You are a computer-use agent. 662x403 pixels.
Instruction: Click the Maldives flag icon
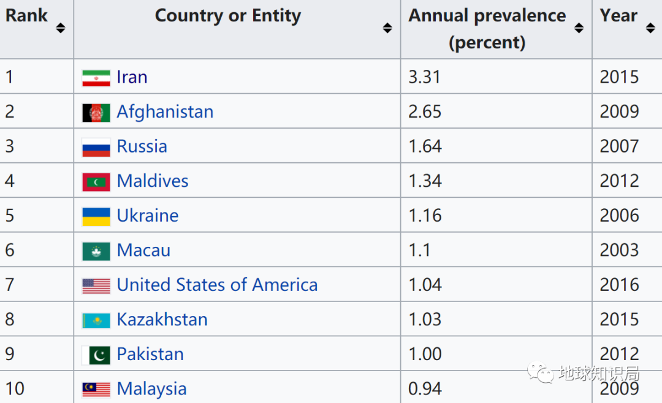click(96, 182)
